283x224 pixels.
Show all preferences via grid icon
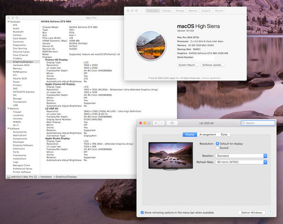click(172, 123)
